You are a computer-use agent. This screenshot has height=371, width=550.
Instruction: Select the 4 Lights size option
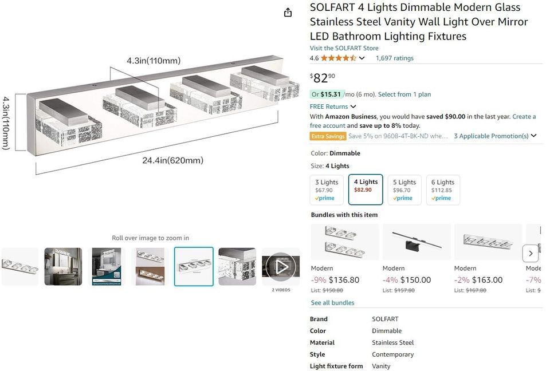[366, 190]
